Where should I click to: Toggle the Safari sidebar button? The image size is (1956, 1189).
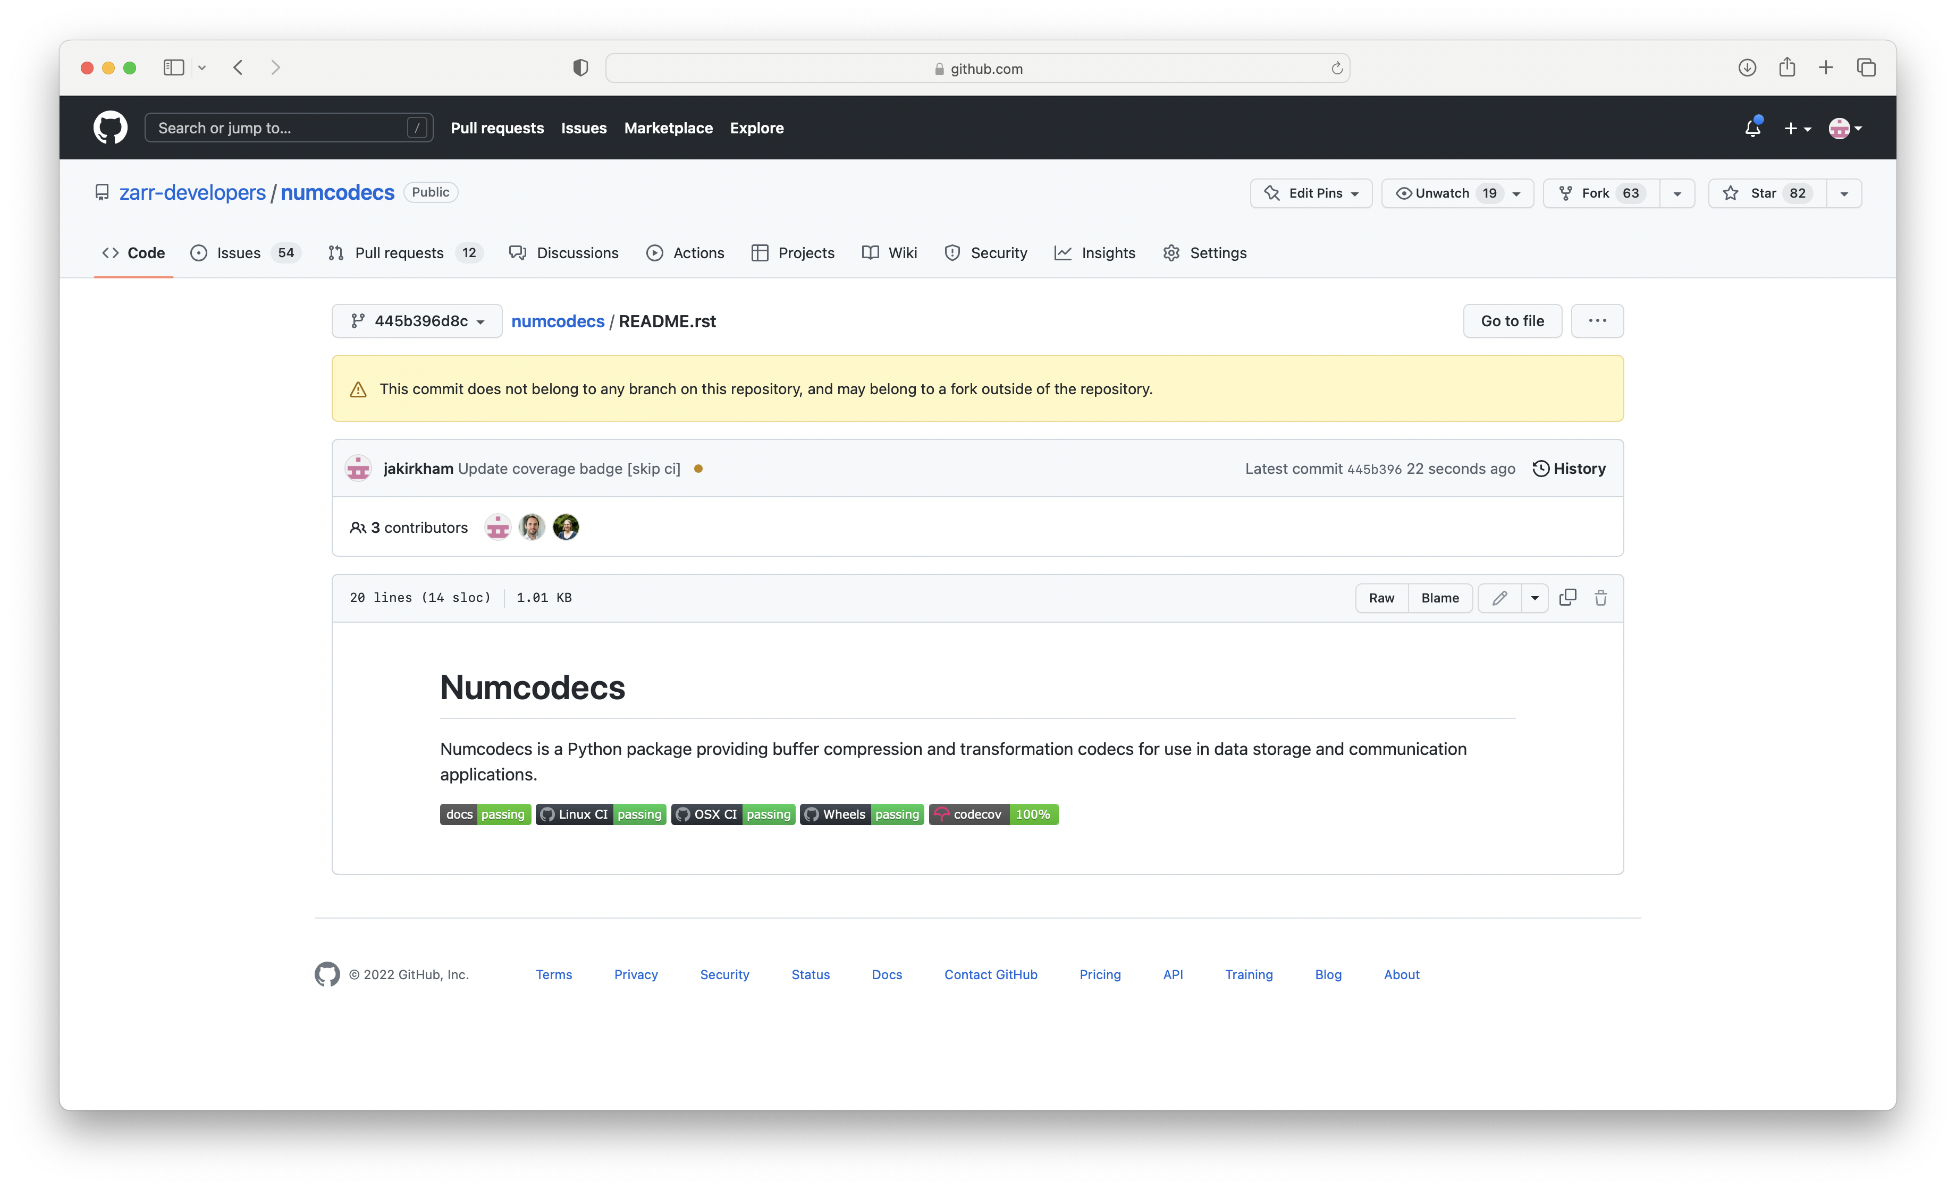click(x=174, y=67)
